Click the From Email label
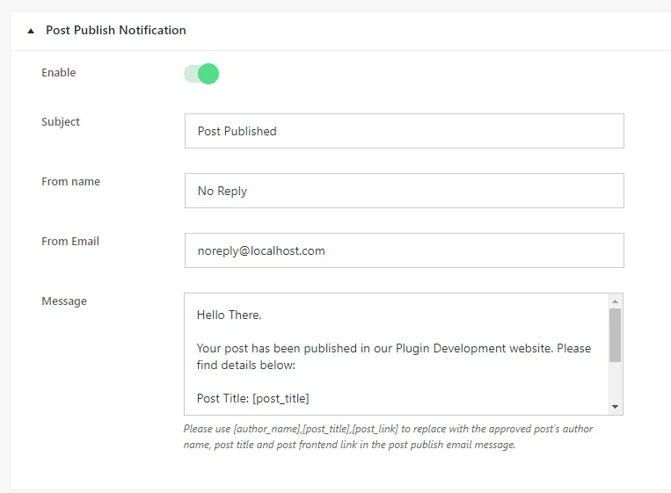Image resolution: width=671 pixels, height=493 pixels. (x=70, y=241)
